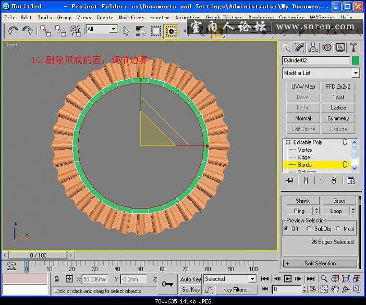The height and width of the screenshot is (305, 366).
Task: Open the Tools menu
Action: click(45, 18)
